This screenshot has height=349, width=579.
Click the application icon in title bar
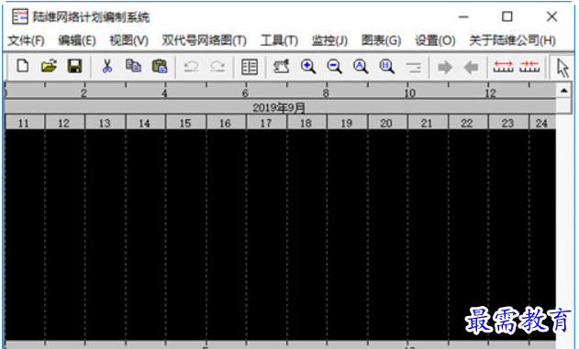pyautogui.click(x=19, y=17)
